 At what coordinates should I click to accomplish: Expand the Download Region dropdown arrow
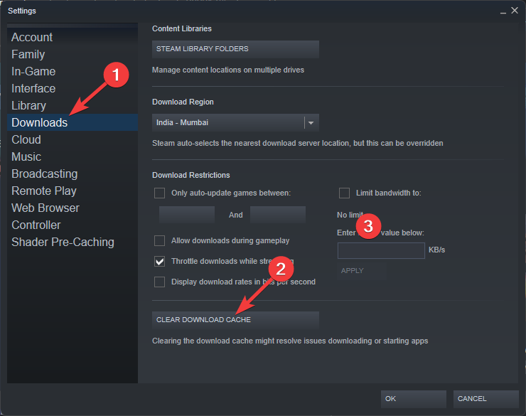[311, 123]
